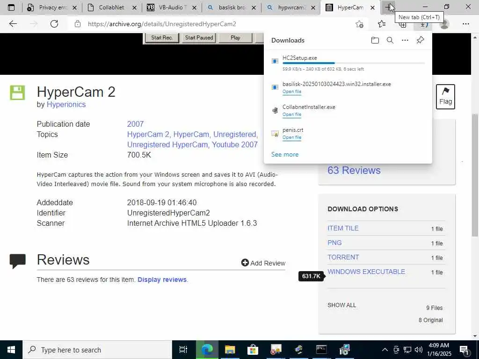
Task: Add this page to favorites
Action: (x=360, y=24)
